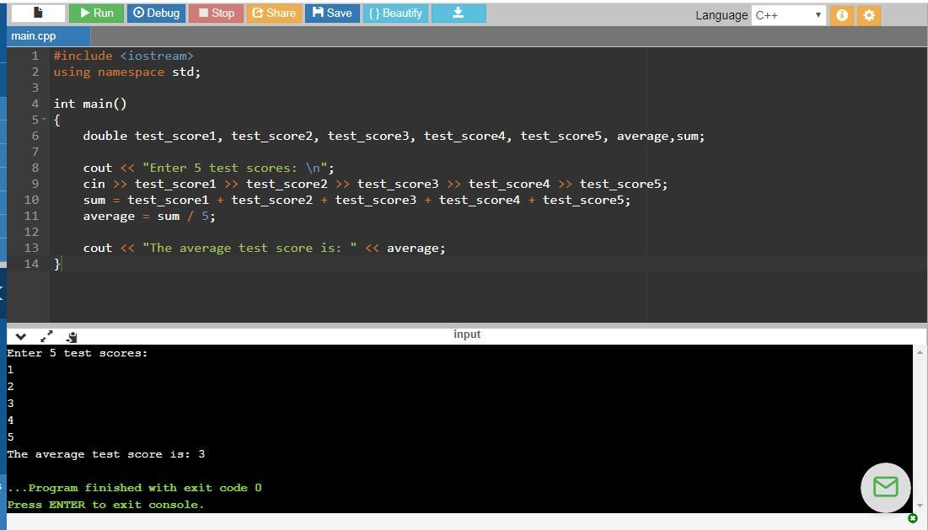Screen dimensions: 928x530
Task: Place cursor on '#include <iostream>' line
Action: pos(123,56)
